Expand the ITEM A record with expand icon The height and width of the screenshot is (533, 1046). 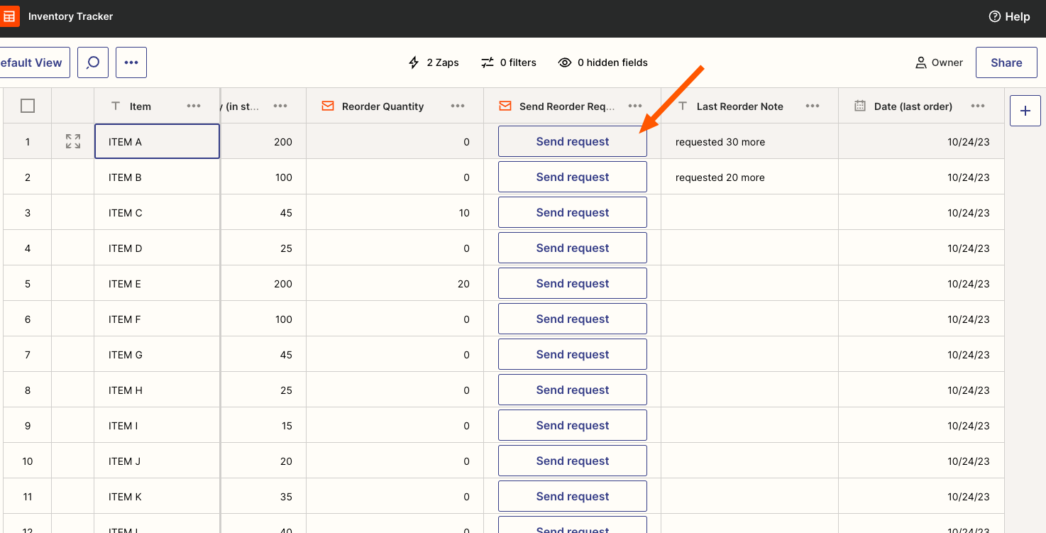click(73, 141)
